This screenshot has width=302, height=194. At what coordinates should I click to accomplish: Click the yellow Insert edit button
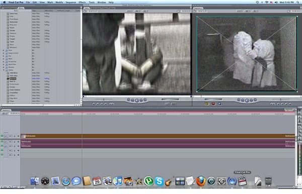coord(207,104)
